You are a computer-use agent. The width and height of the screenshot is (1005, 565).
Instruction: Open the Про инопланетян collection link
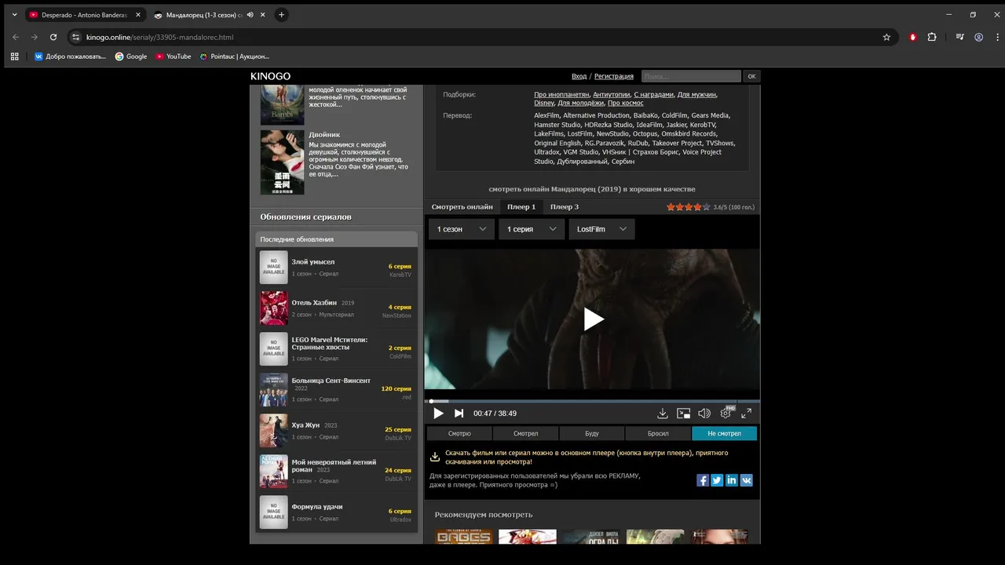point(561,94)
